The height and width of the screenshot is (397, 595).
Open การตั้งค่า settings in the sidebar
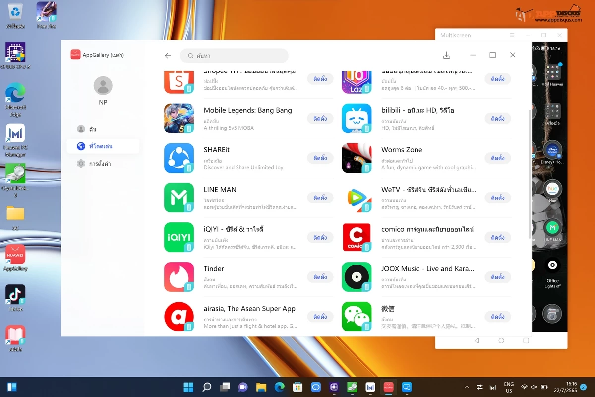pos(103,164)
